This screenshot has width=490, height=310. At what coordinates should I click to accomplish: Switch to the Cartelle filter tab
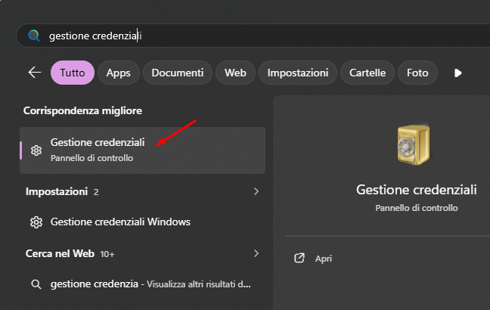click(x=367, y=73)
